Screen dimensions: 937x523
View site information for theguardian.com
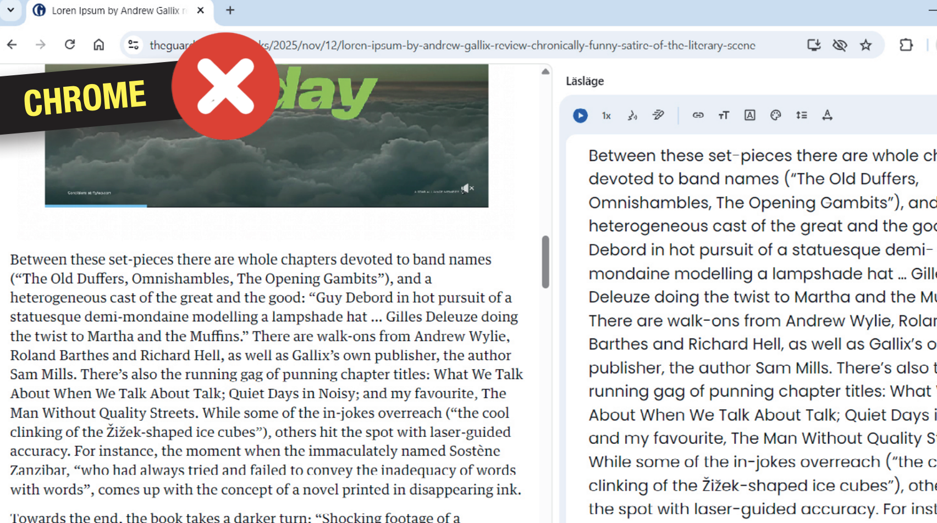point(134,44)
